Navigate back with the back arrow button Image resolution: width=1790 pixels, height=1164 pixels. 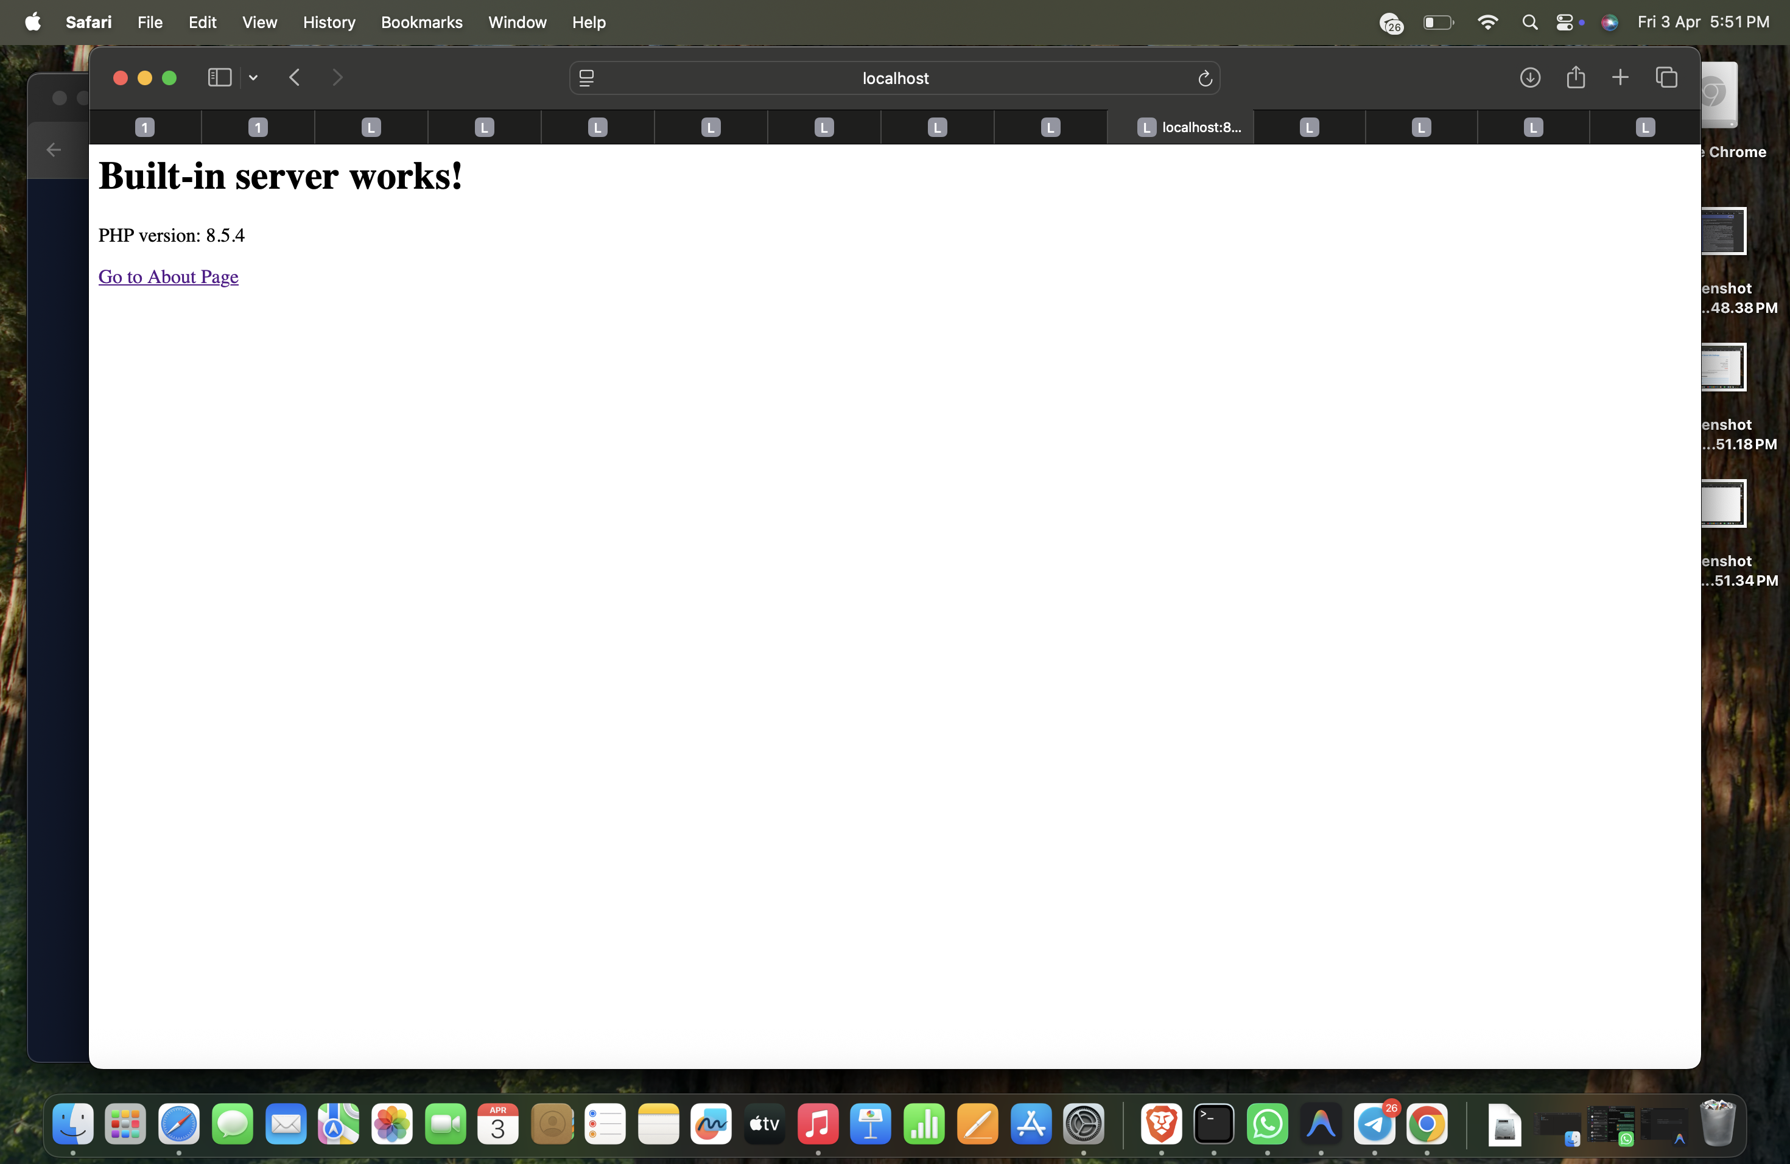pos(294,77)
